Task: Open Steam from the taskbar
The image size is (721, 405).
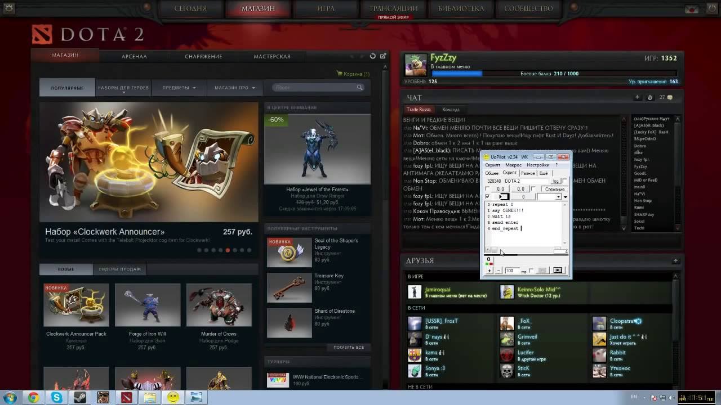Action: point(80,398)
